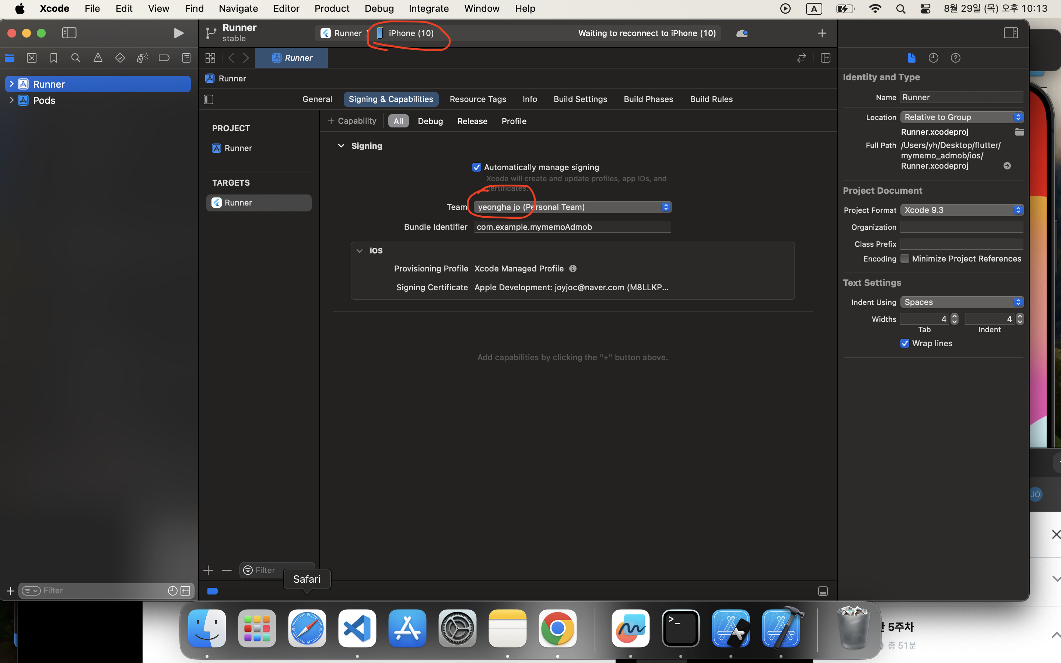Run the Runner scheme with play button
This screenshot has height=663, width=1061.
point(178,33)
